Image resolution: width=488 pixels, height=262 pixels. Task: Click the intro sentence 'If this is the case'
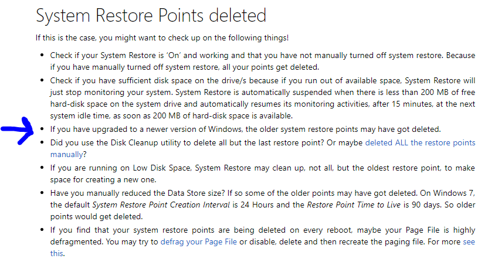coord(162,38)
